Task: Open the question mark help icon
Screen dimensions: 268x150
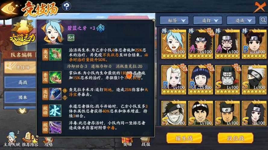Action: click(66, 6)
